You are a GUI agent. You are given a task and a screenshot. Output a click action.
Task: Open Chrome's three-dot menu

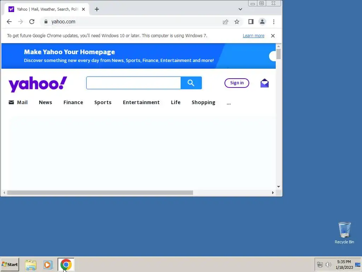(x=274, y=22)
